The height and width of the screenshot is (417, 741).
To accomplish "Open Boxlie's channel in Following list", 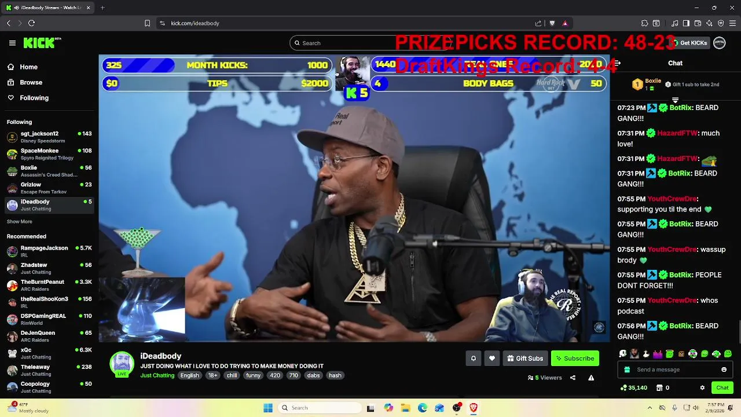I will (x=49, y=171).
